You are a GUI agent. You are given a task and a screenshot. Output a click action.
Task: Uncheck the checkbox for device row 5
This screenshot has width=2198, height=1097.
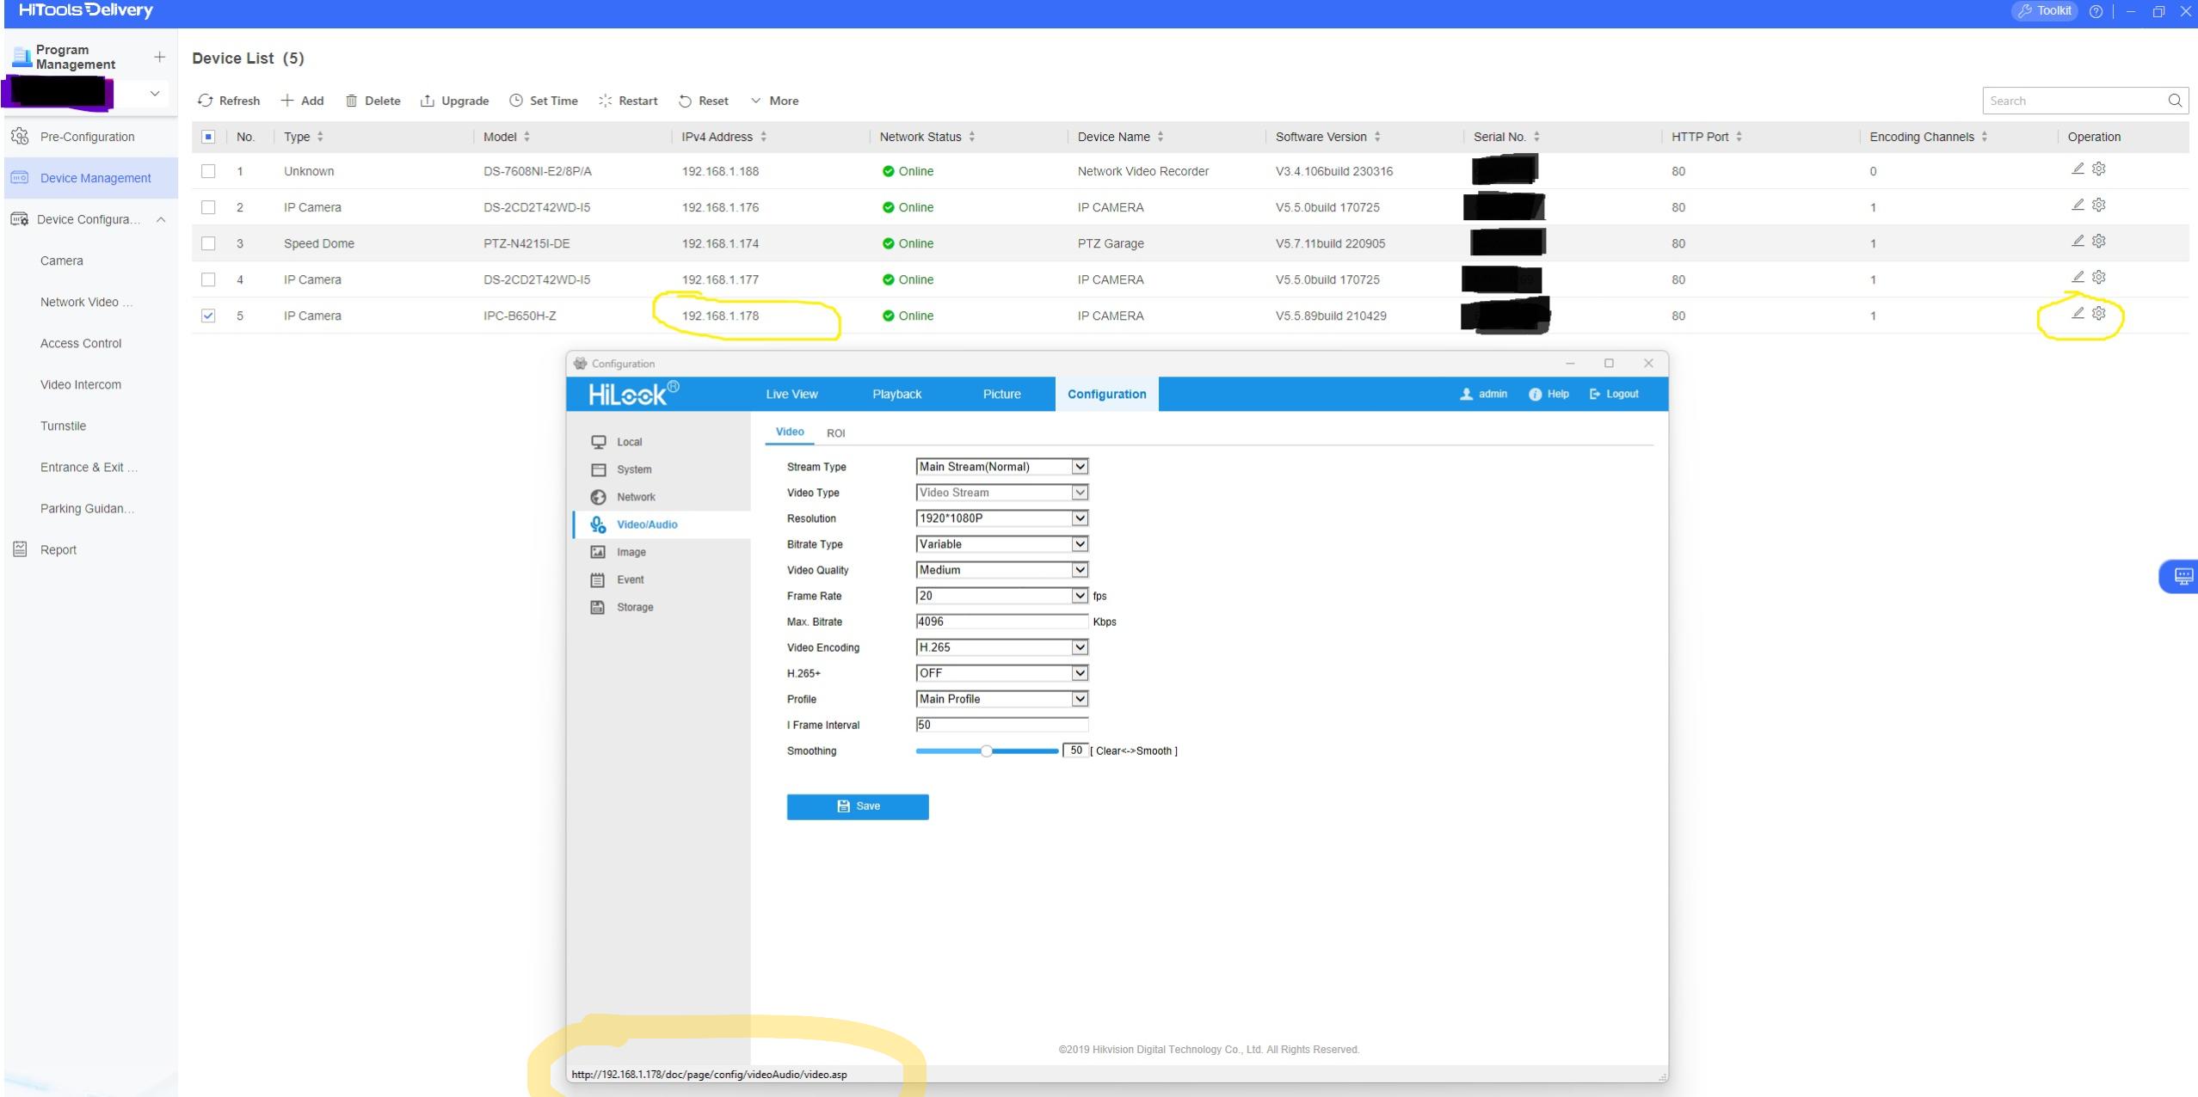[208, 316]
